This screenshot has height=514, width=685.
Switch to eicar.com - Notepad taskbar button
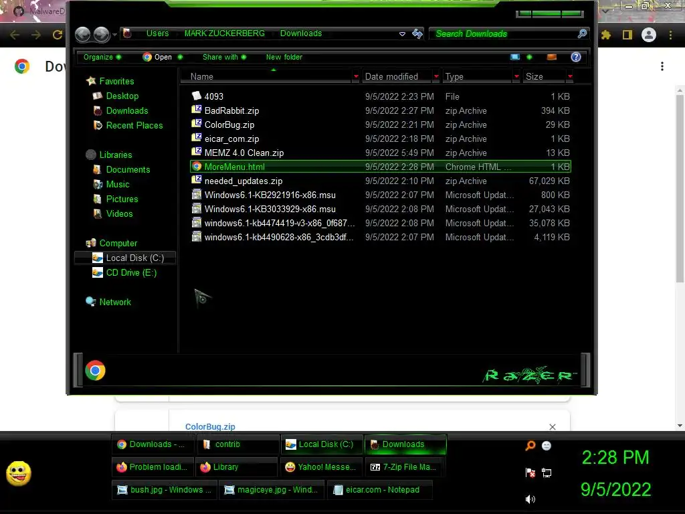(379, 489)
